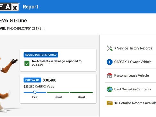Click the Great segment of value bar
The image size is (156, 117).
(82, 92)
